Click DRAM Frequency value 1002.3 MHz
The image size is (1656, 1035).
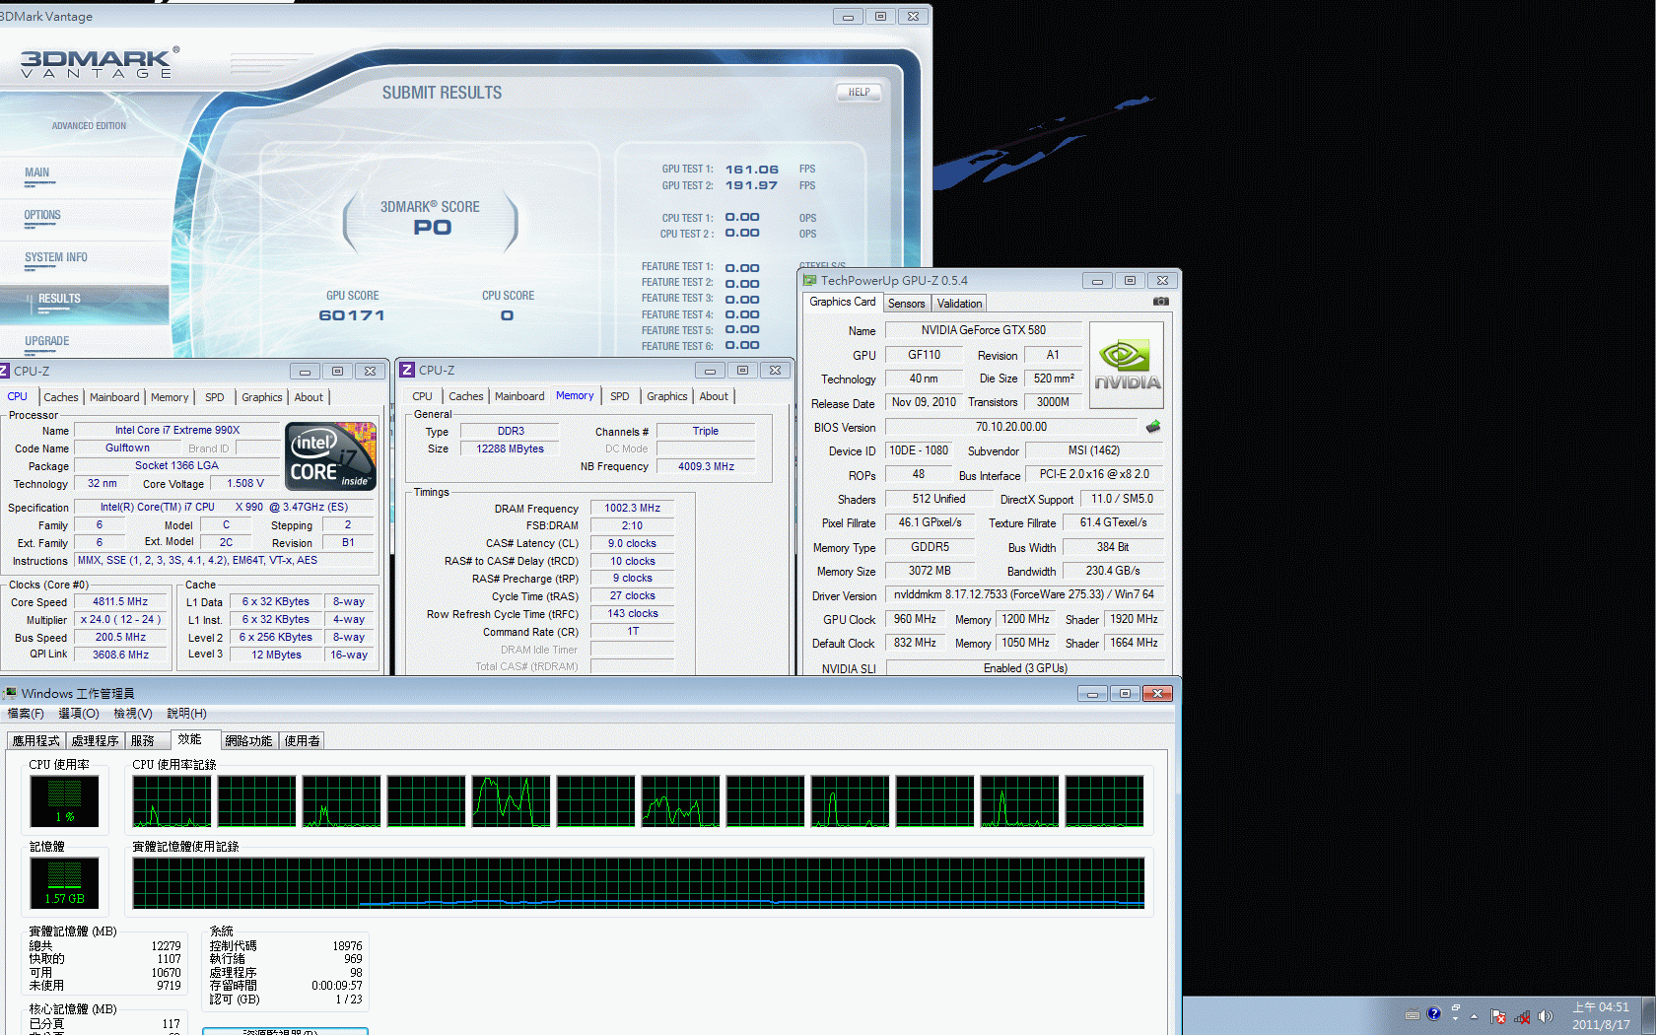point(632,508)
